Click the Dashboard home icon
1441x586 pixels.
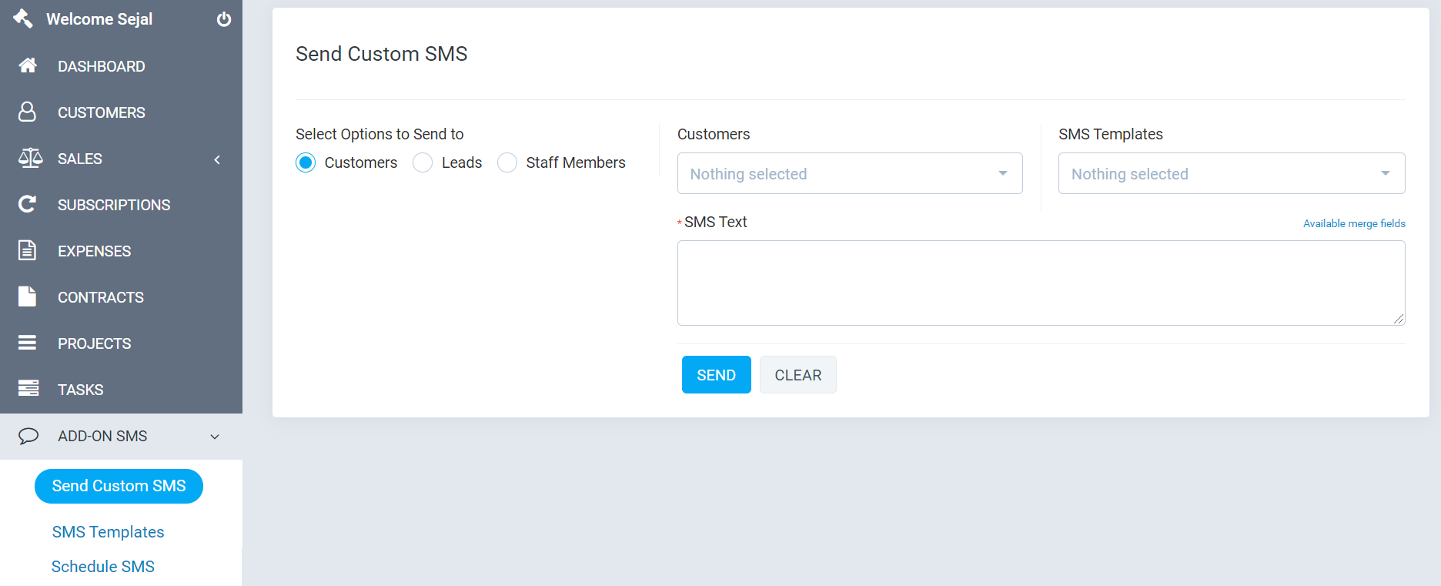[x=28, y=65]
